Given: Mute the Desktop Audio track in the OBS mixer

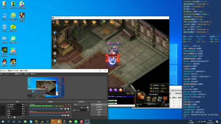Looking at the screenshot, I should pos(65,109).
